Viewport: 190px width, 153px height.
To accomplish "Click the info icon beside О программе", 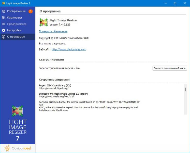I will [x=4, y=37].
